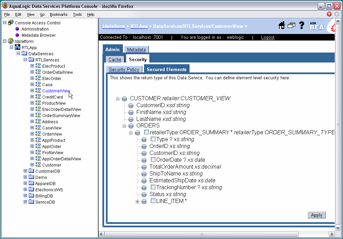This screenshot has height=239, width=343.
Task: Open the Help menu
Action: click(91, 14)
